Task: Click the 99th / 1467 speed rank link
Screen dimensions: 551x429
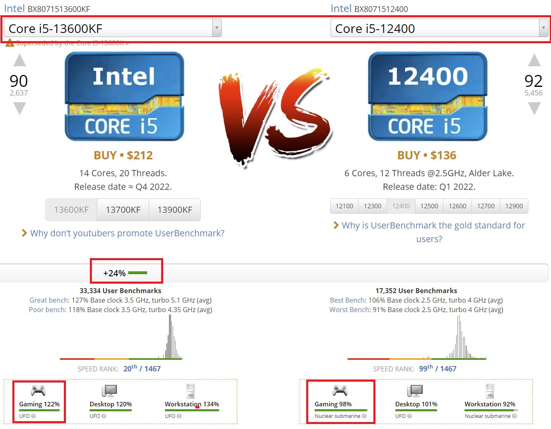Action: tap(438, 368)
